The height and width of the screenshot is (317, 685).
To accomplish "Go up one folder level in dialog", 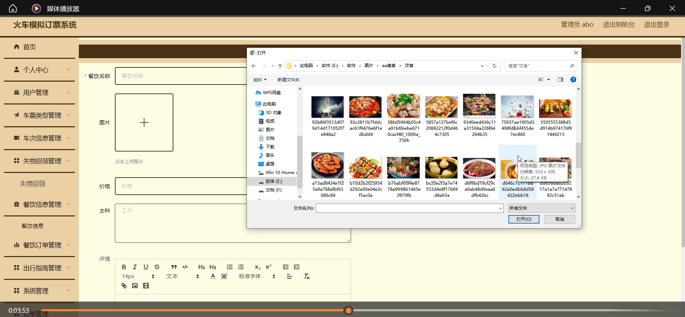I will (x=280, y=66).
